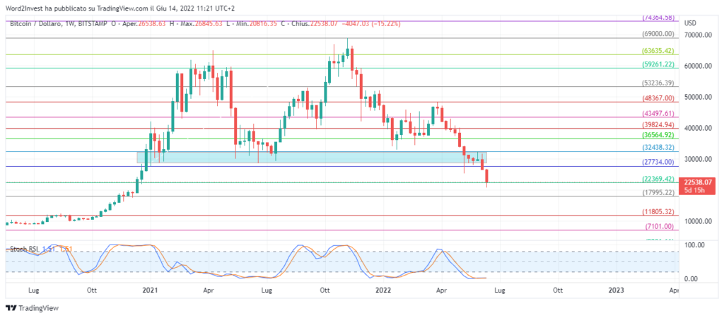724x318 pixels.
Task: Click the 17995.22 price level label
Action: pyautogui.click(x=658, y=192)
